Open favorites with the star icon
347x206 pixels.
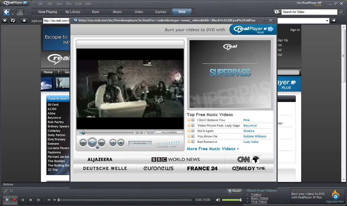pos(24,21)
